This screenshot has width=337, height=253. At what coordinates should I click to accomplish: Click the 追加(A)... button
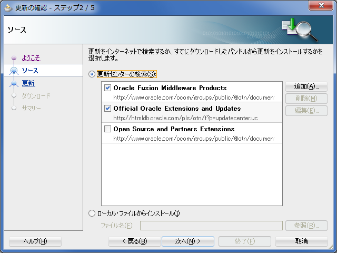coord(306,86)
